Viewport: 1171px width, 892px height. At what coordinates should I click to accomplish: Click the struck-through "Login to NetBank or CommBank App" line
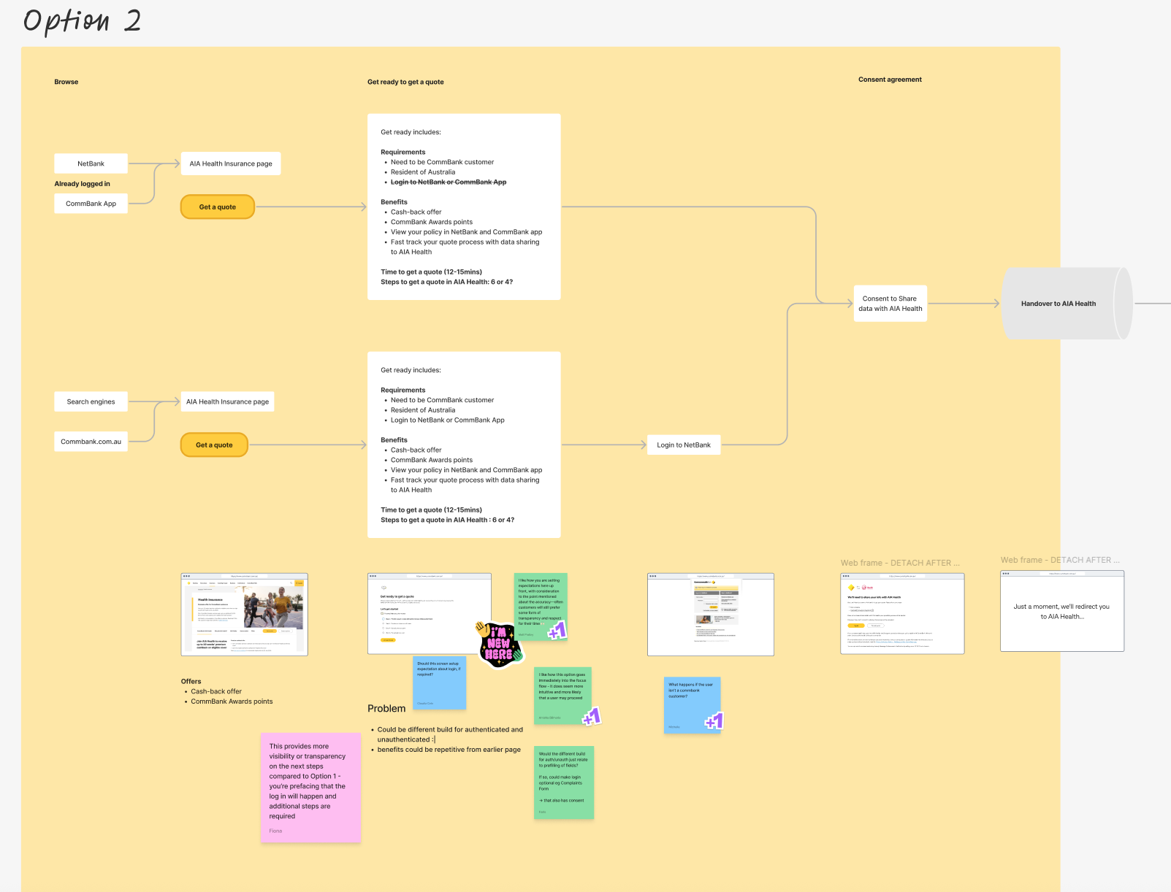448,182
